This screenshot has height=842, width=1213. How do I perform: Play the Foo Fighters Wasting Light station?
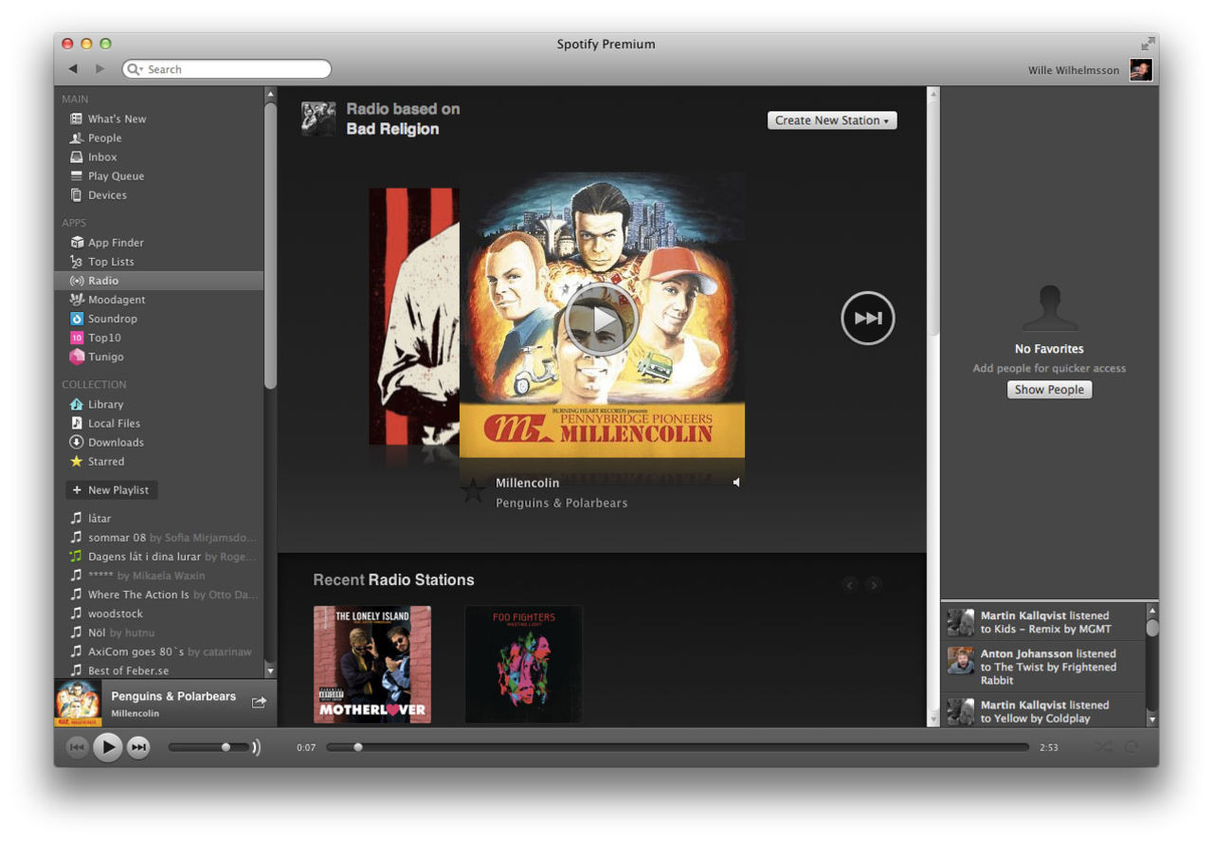522,663
